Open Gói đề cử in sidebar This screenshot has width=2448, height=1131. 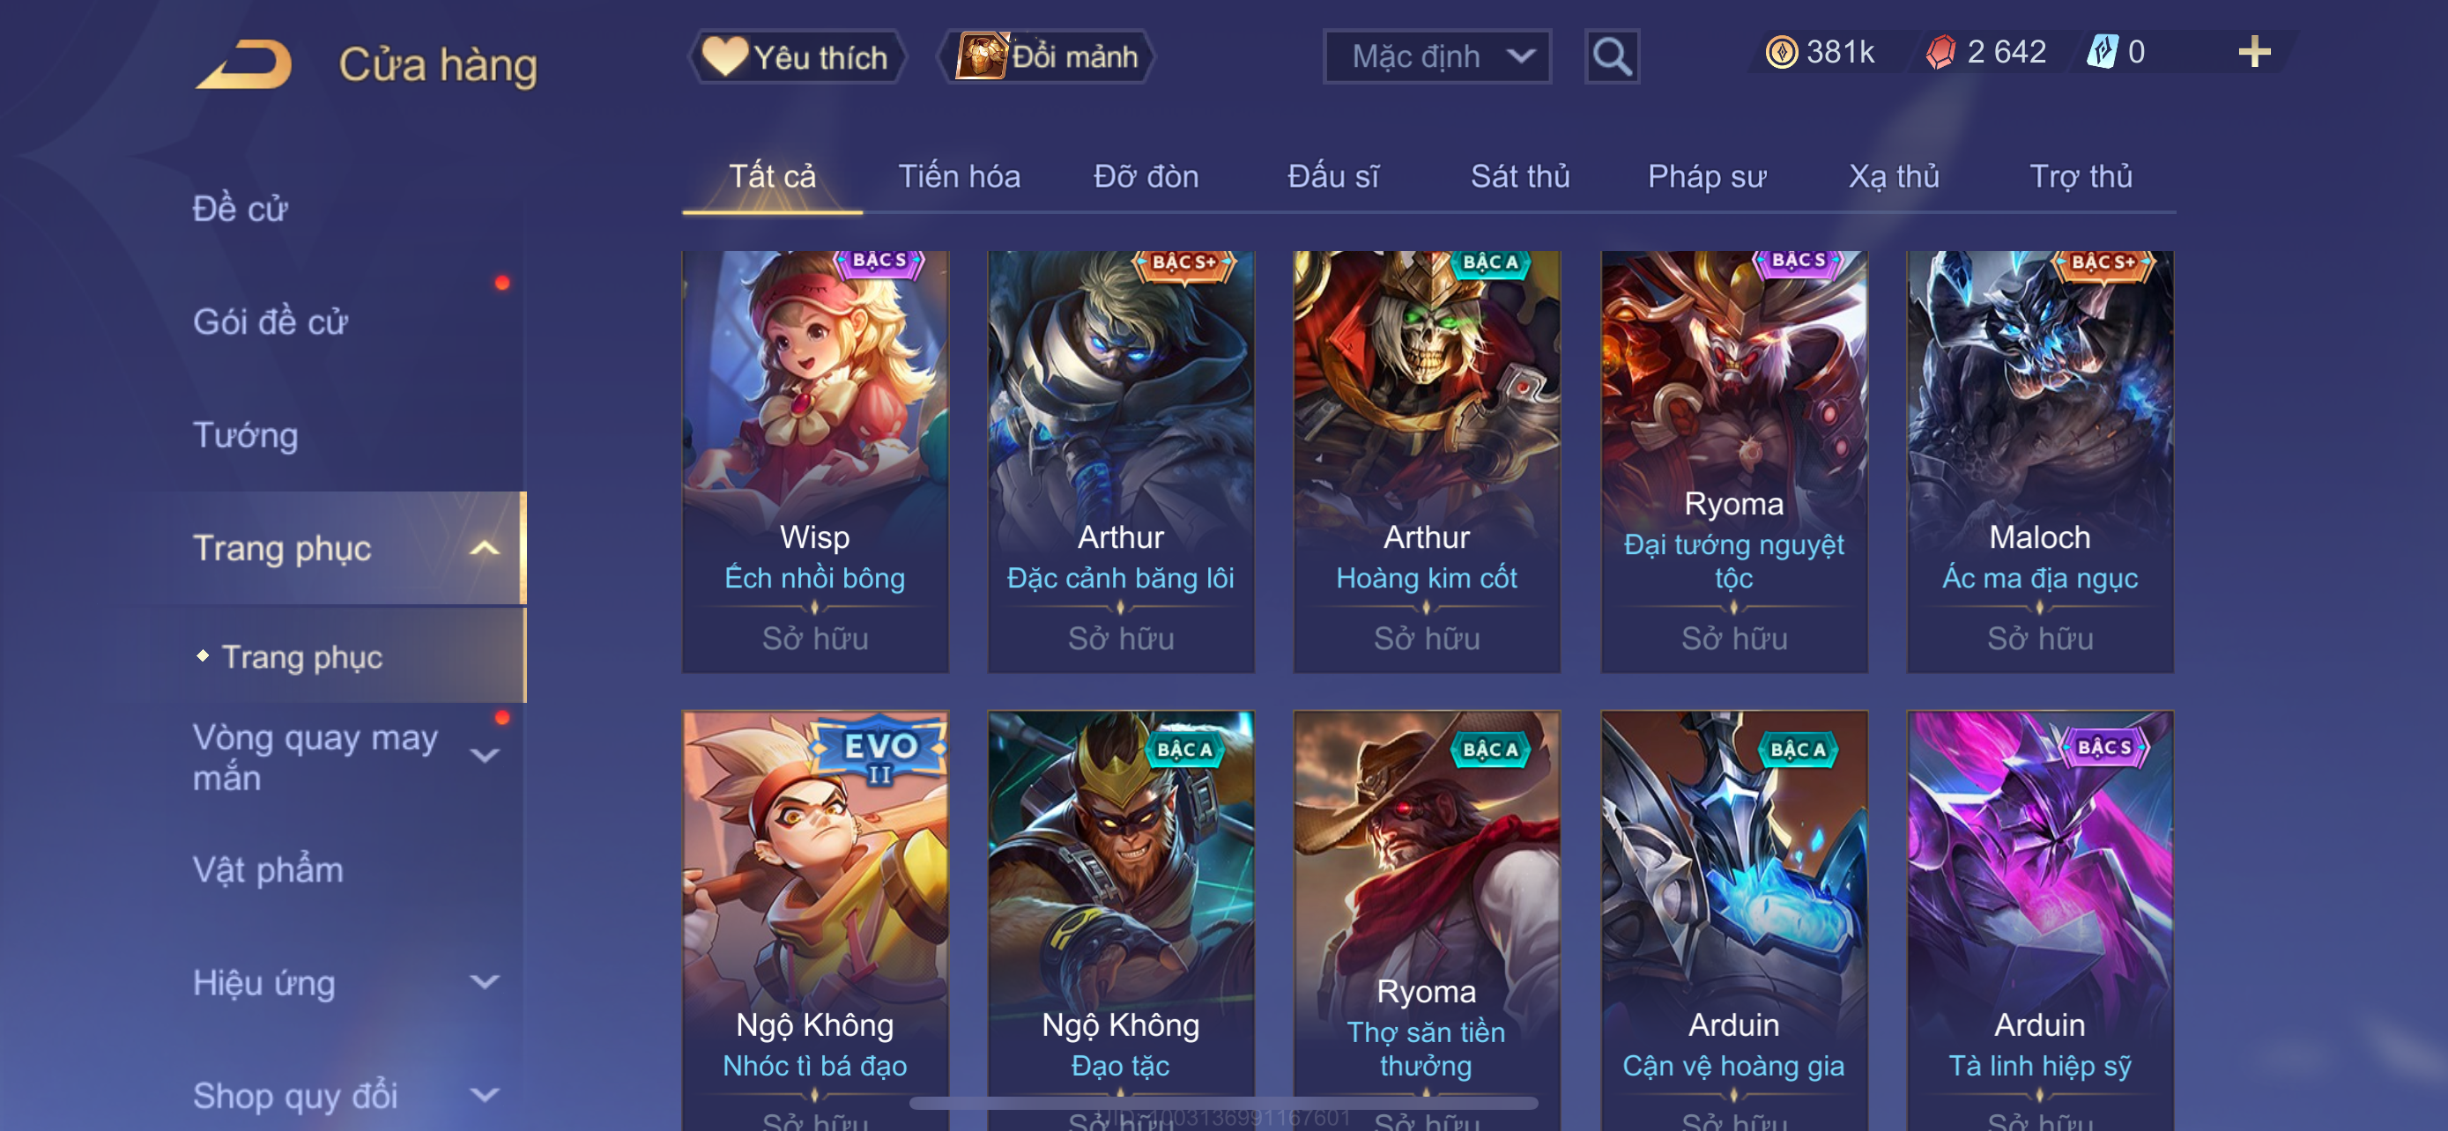coord(270,322)
